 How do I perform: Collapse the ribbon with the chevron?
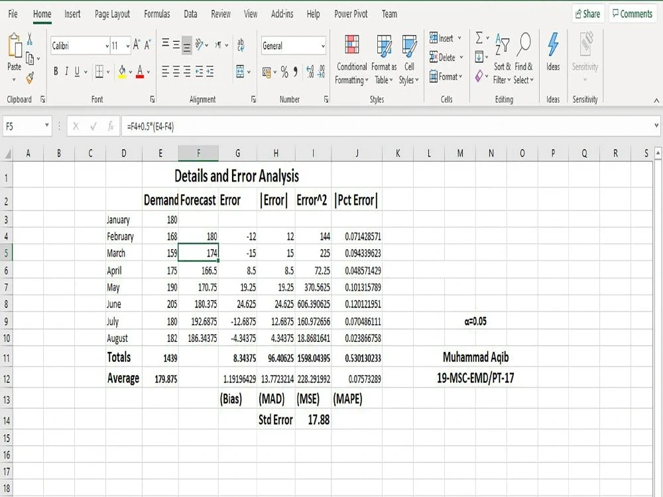click(x=656, y=101)
